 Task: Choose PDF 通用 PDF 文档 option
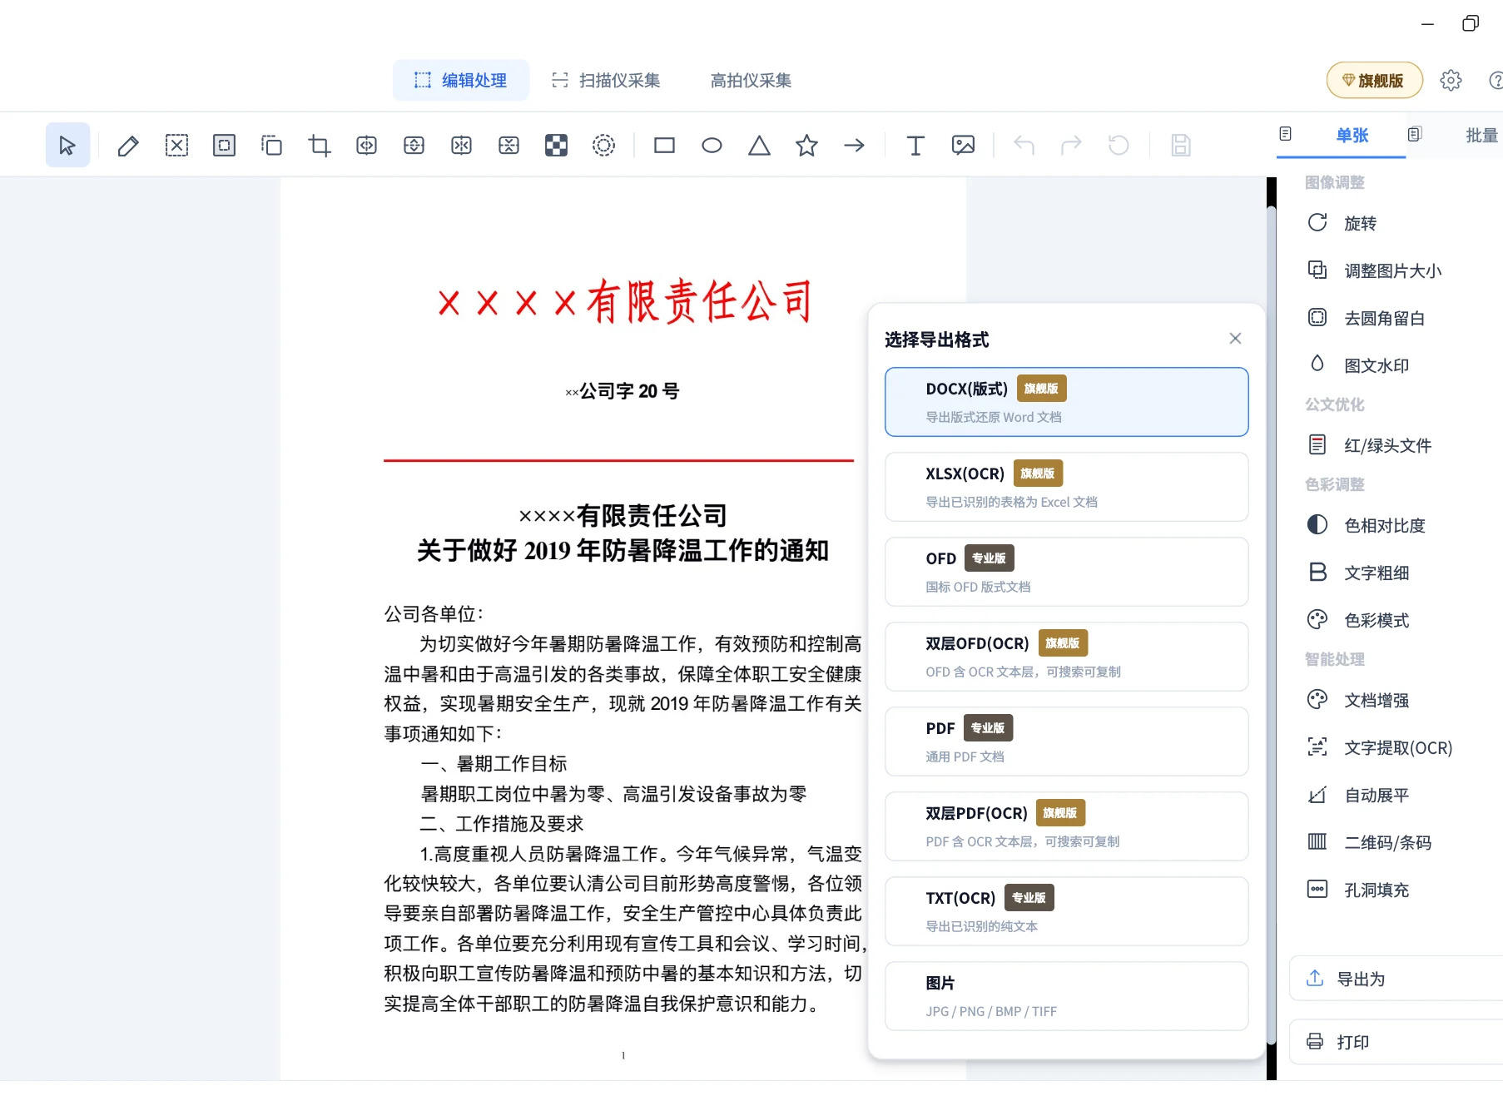point(1066,741)
